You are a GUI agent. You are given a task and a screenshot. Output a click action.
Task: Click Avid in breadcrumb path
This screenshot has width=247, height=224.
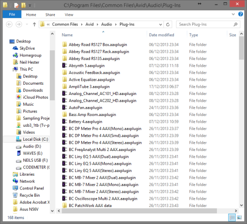pos(89,24)
